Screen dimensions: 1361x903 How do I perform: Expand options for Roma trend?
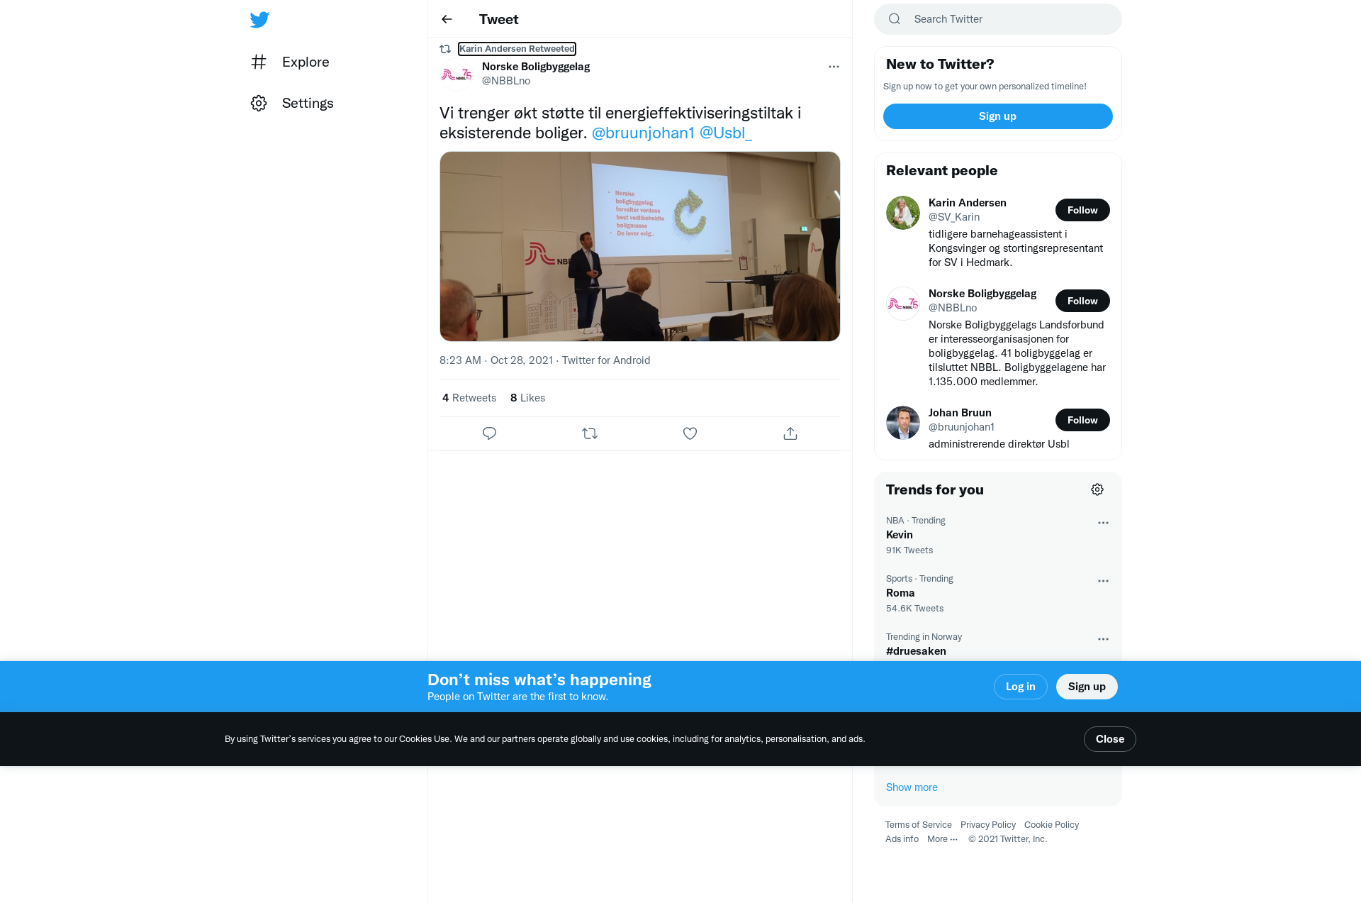pyautogui.click(x=1103, y=581)
